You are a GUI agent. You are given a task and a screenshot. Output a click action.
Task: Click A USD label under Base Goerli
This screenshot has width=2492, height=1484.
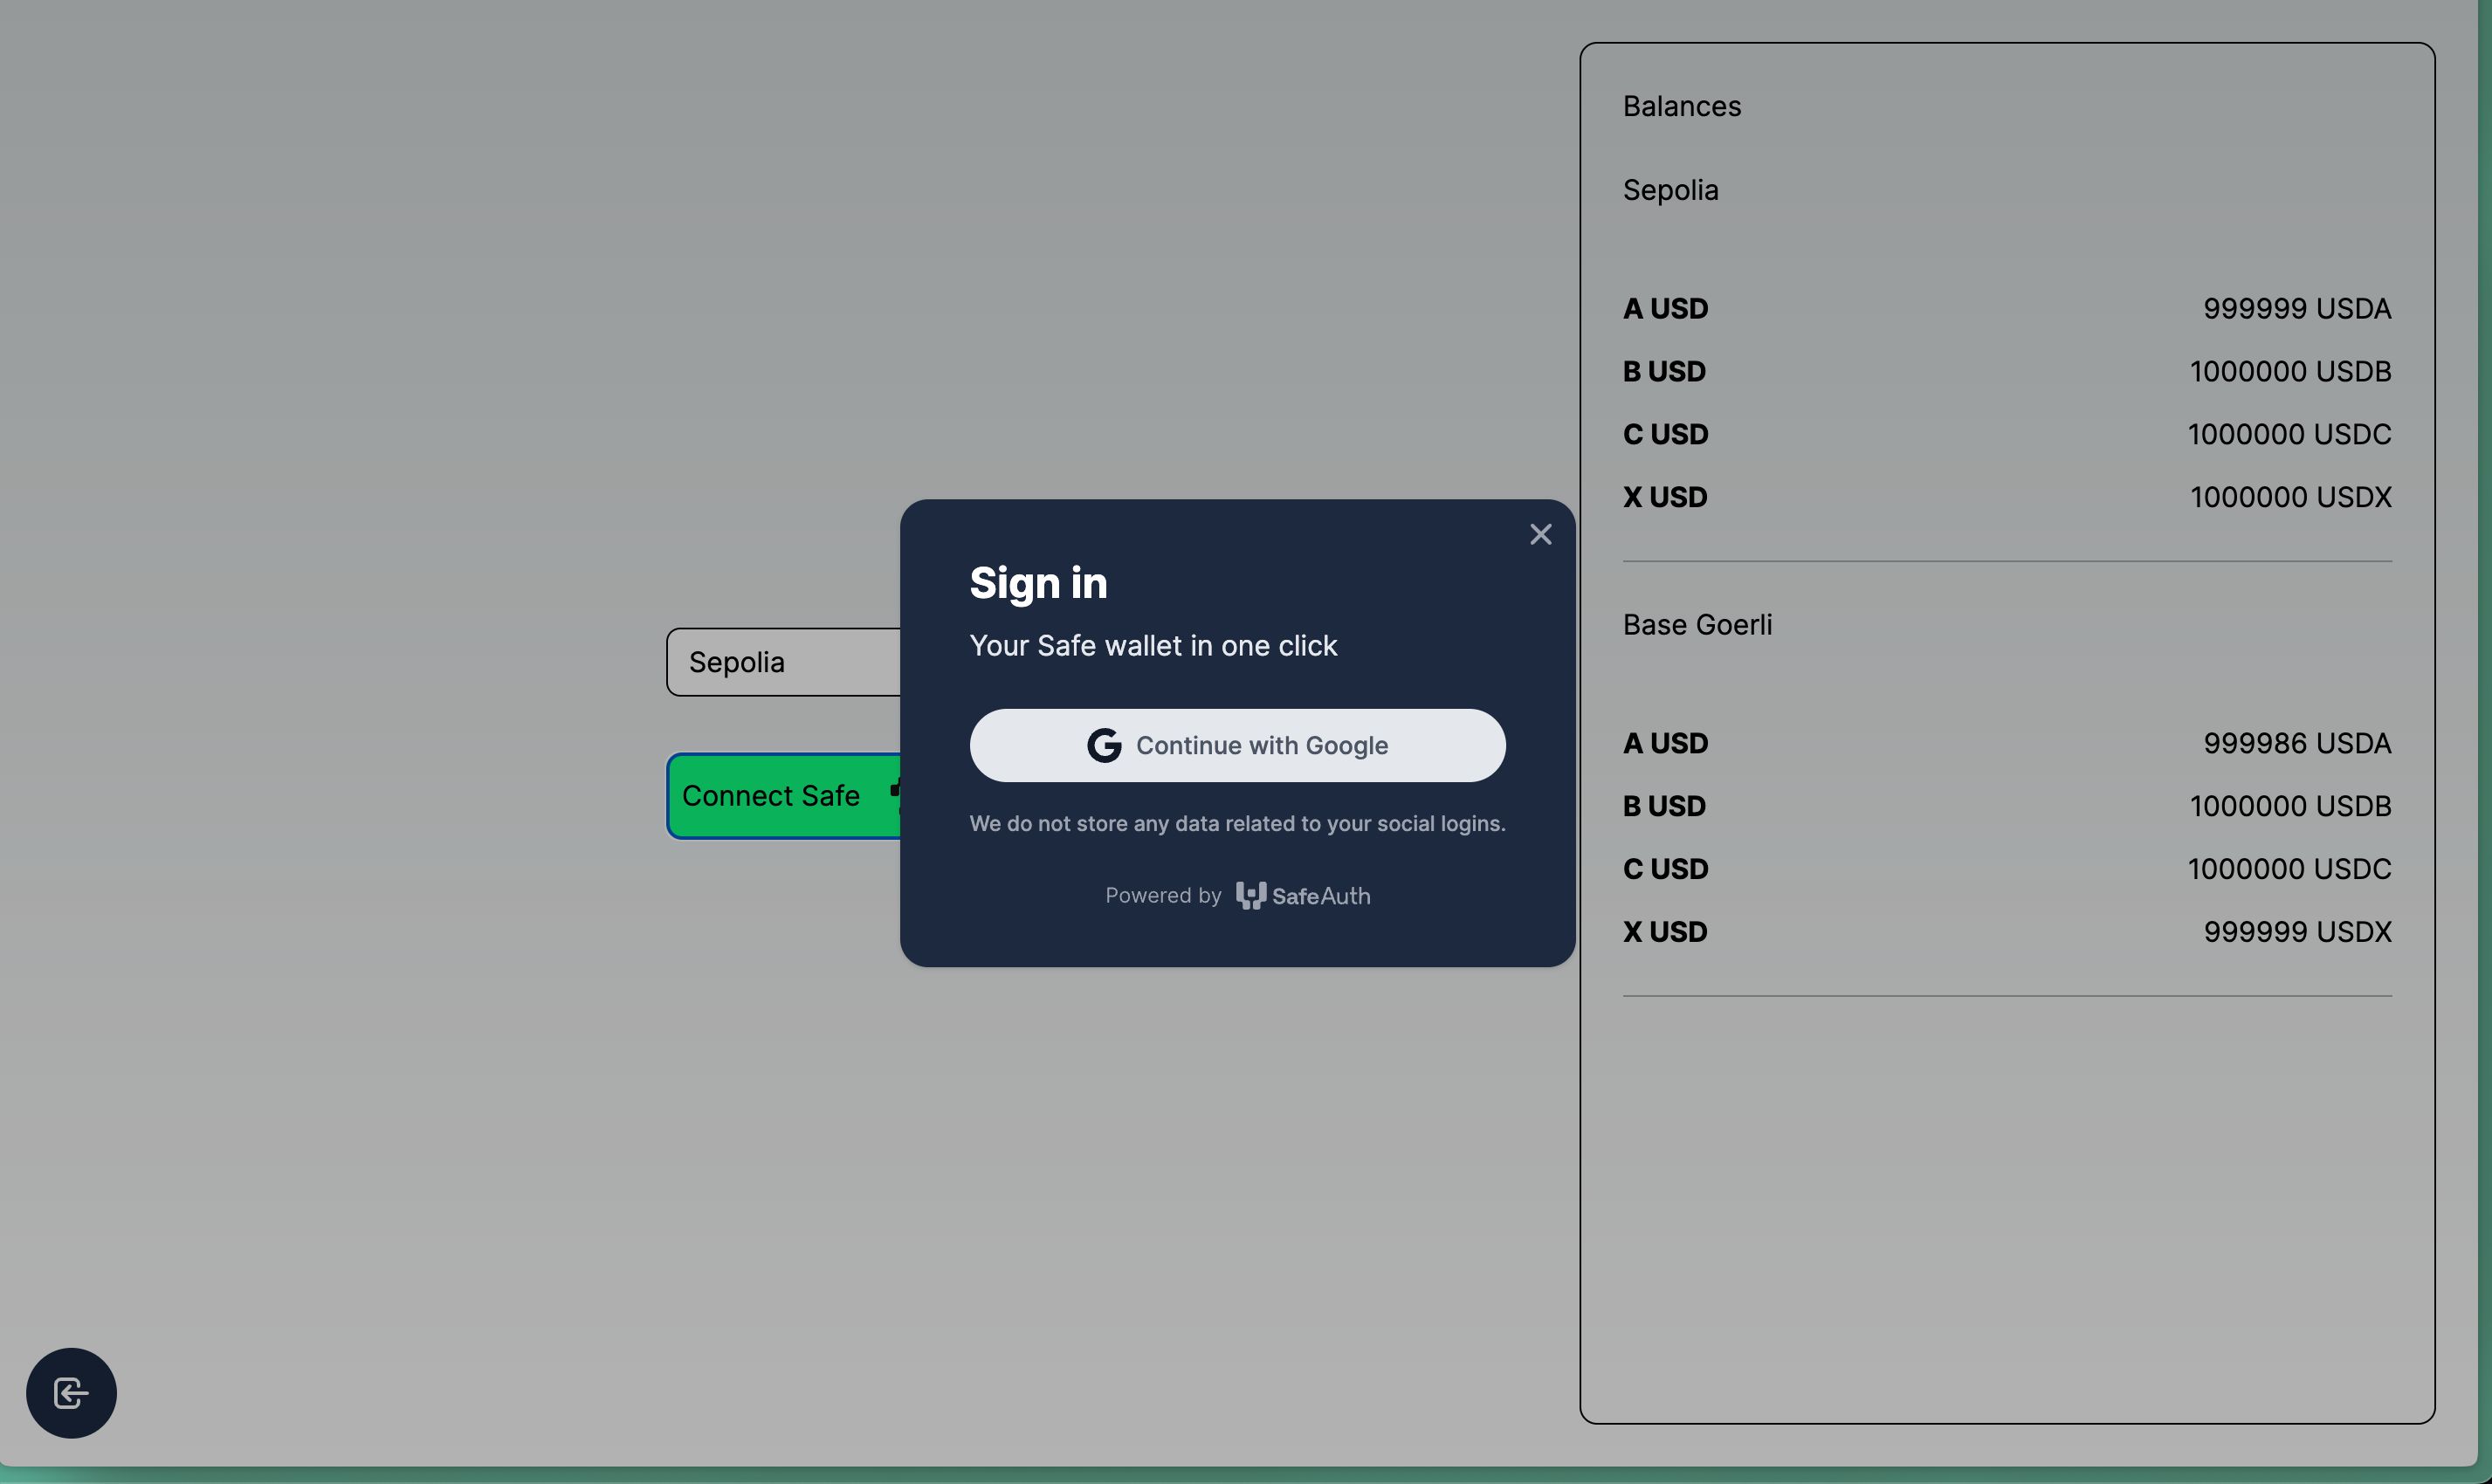click(x=1665, y=743)
